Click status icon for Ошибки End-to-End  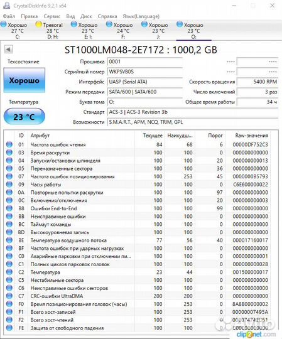(9, 208)
